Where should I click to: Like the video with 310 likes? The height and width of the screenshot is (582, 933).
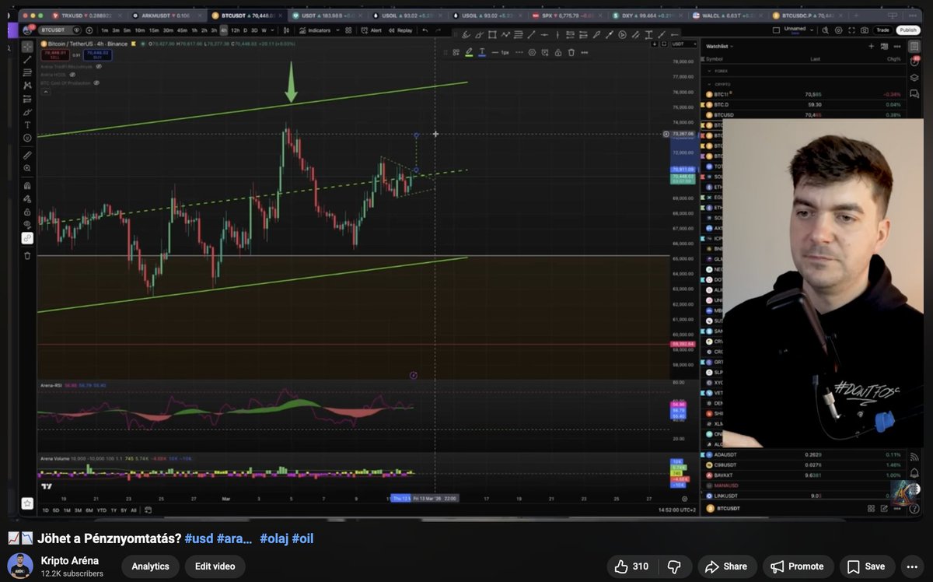631,566
